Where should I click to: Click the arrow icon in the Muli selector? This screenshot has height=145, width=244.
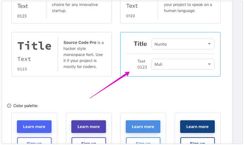[x=209, y=64]
